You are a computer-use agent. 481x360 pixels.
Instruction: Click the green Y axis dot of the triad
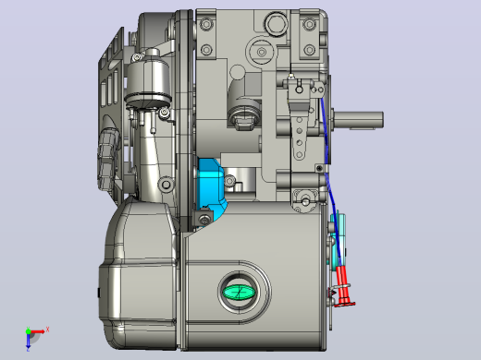(x=28, y=331)
